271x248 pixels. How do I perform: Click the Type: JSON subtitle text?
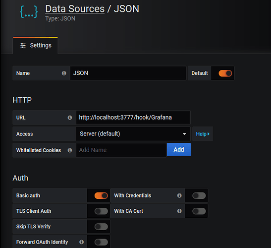[x=60, y=18]
